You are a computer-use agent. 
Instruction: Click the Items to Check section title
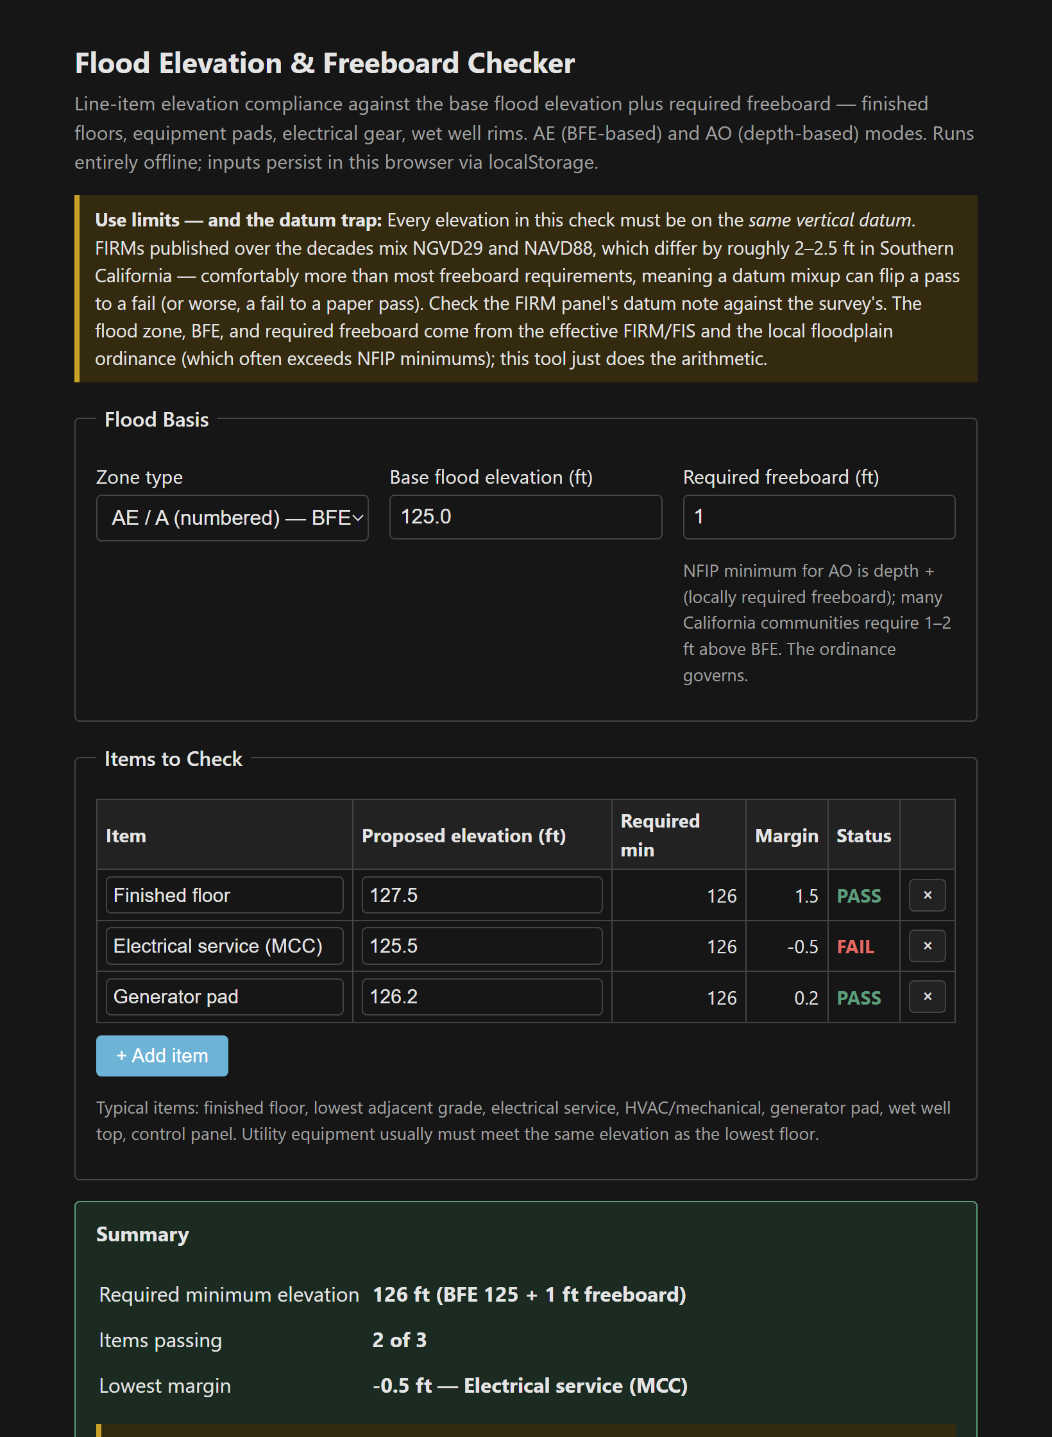173,758
